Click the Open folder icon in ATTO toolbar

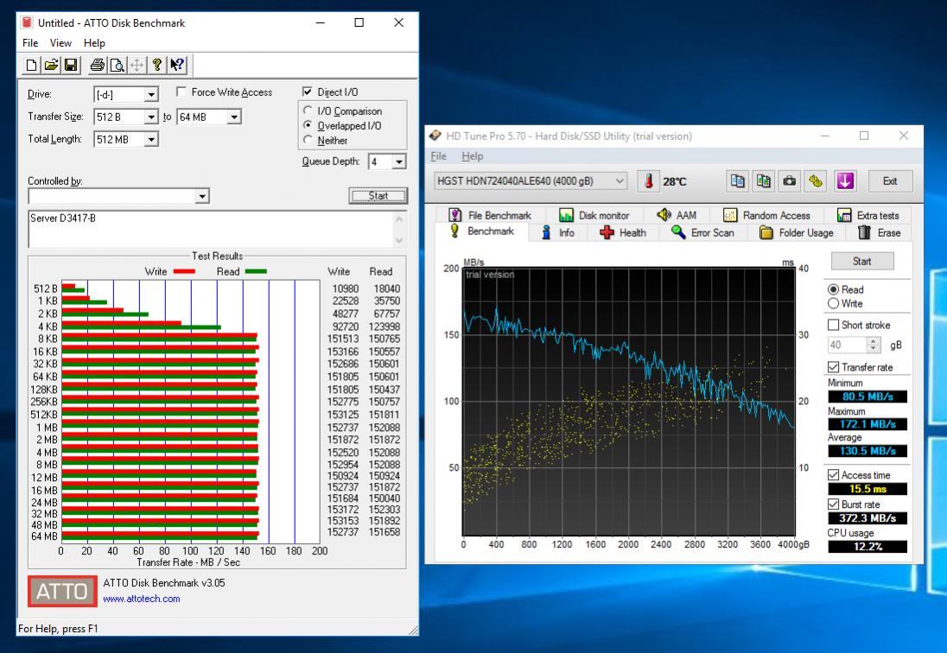(x=51, y=65)
